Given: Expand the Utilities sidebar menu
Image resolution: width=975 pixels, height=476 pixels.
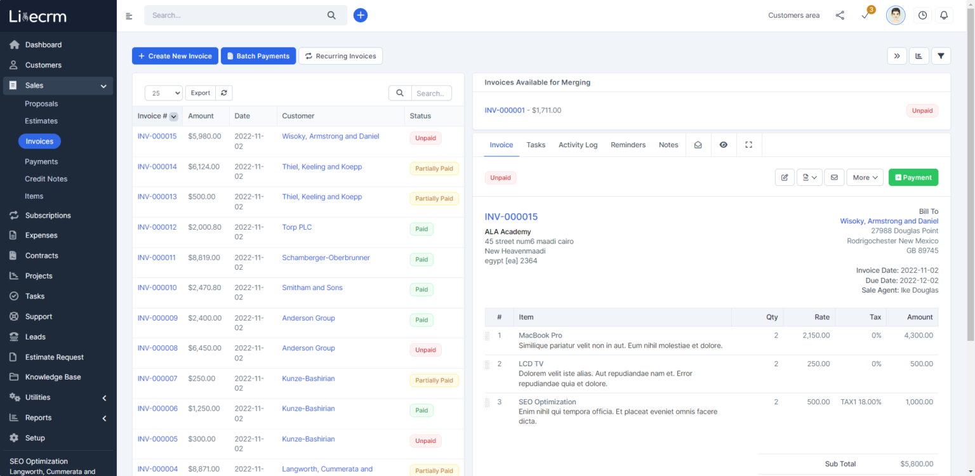Looking at the screenshot, I should (x=58, y=397).
